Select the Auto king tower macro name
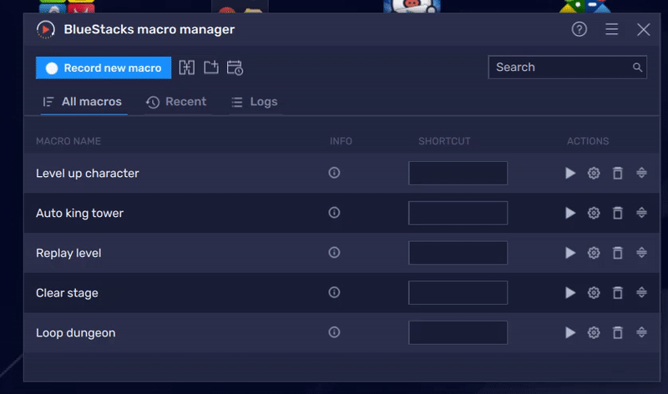Viewport: 668px width, 394px height. (79, 213)
